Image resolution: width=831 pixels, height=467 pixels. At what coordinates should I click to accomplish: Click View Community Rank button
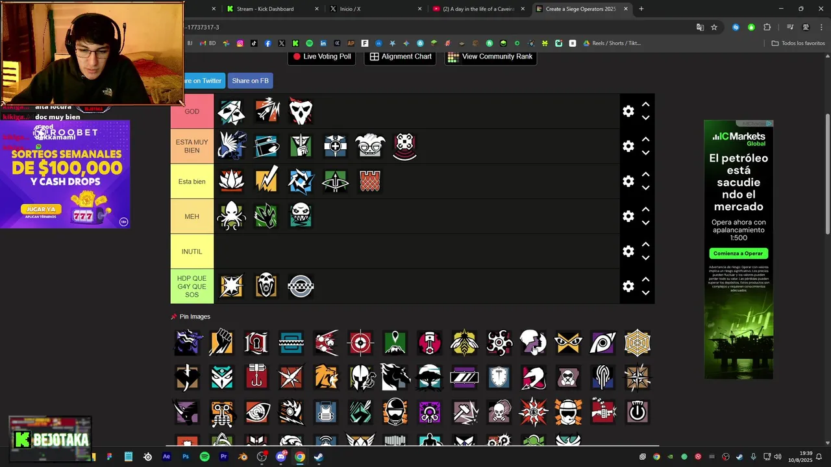click(490, 56)
